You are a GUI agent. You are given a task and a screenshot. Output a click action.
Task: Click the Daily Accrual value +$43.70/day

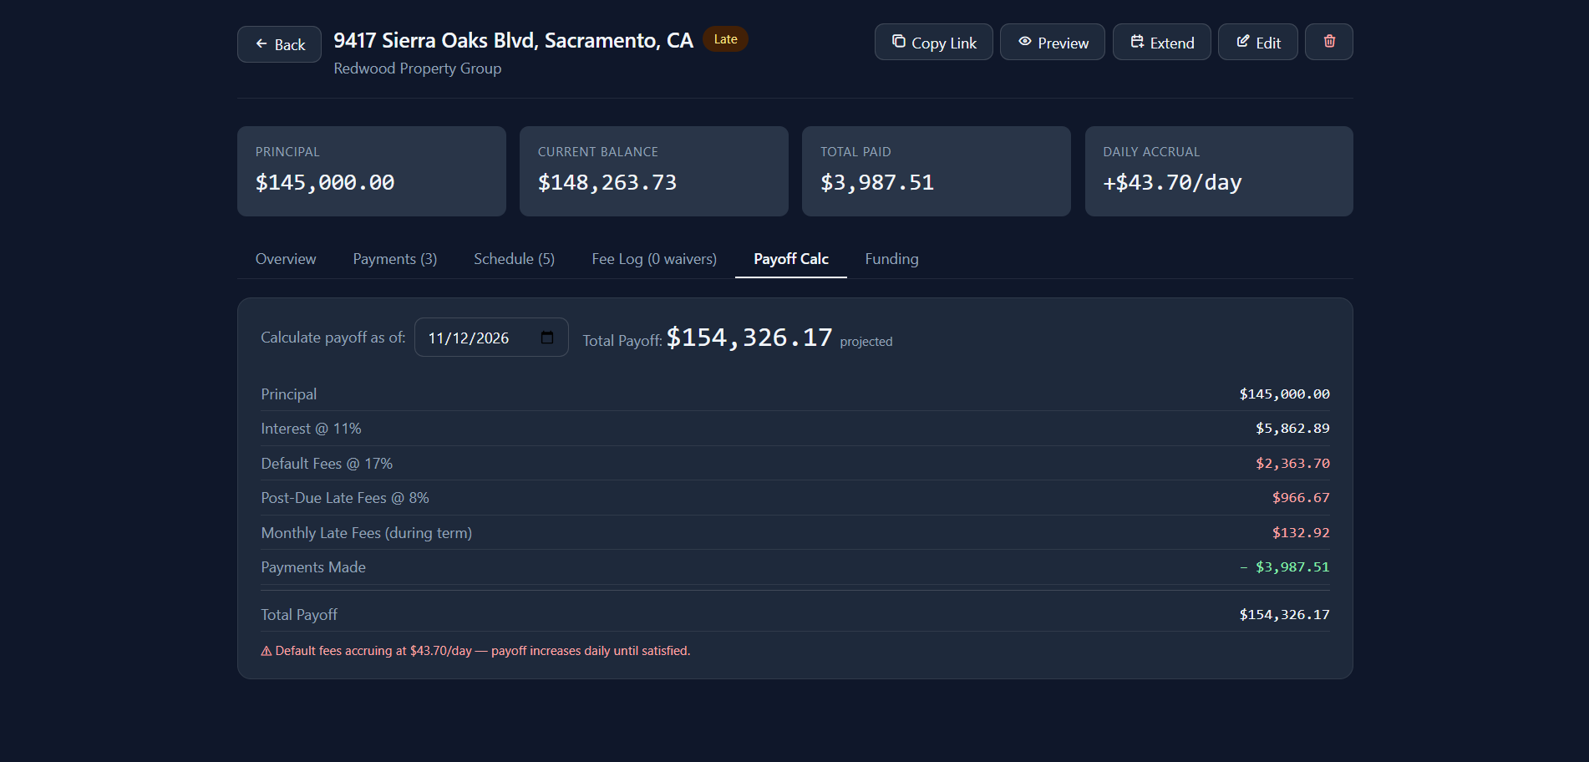click(1172, 182)
